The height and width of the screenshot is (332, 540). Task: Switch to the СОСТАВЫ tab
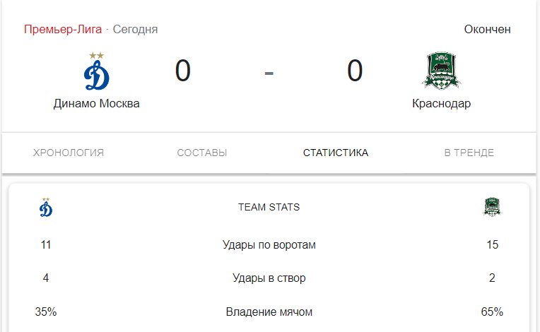[x=202, y=153]
